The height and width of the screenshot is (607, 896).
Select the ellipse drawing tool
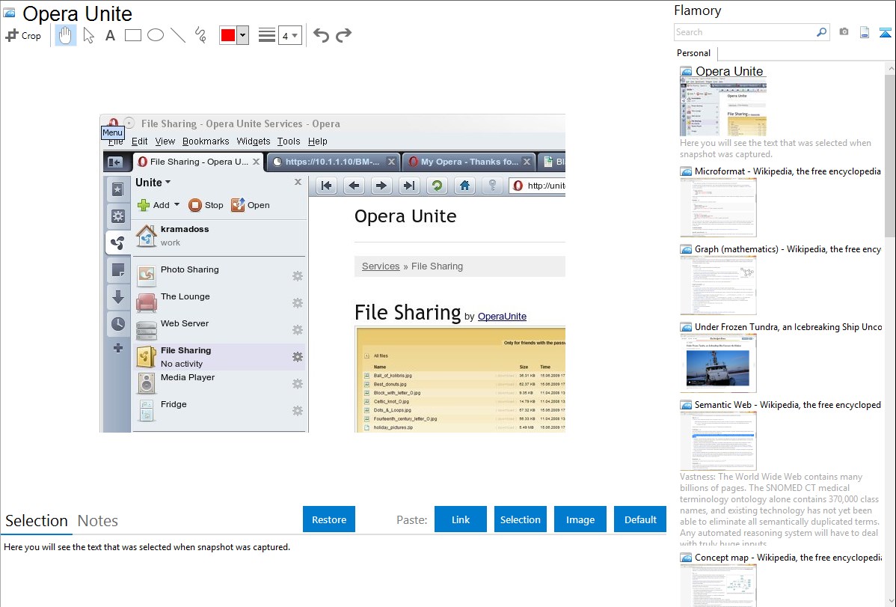pos(156,35)
